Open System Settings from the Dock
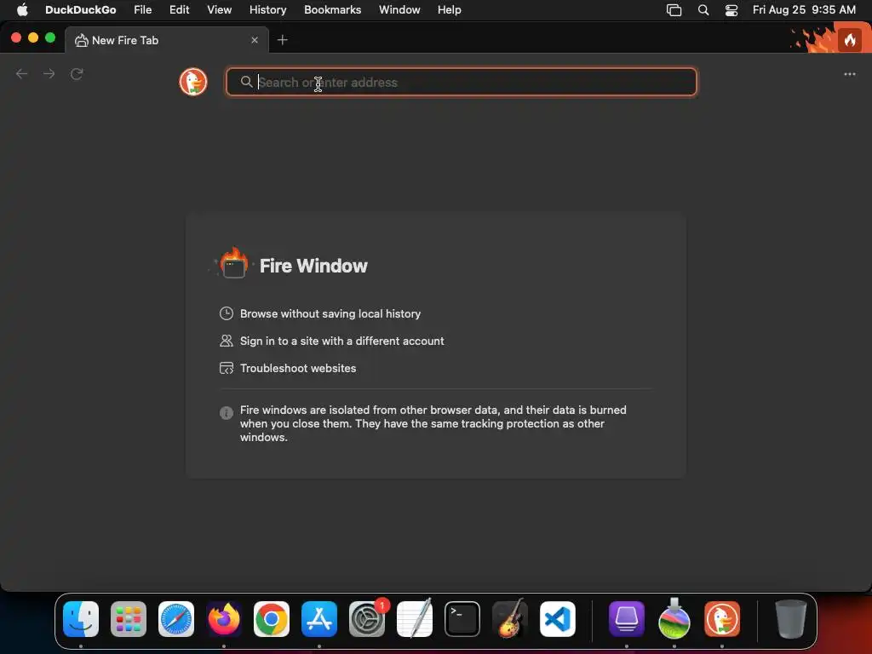The height and width of the screenshot is (654, 872). [367, 619]
